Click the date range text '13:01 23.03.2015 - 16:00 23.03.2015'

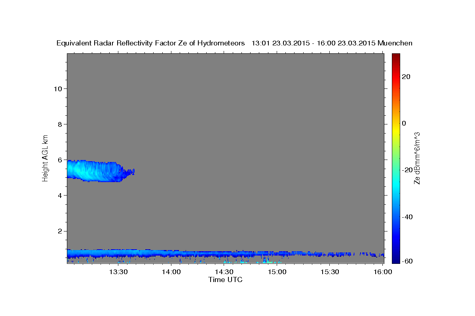(x=313, y=43)
